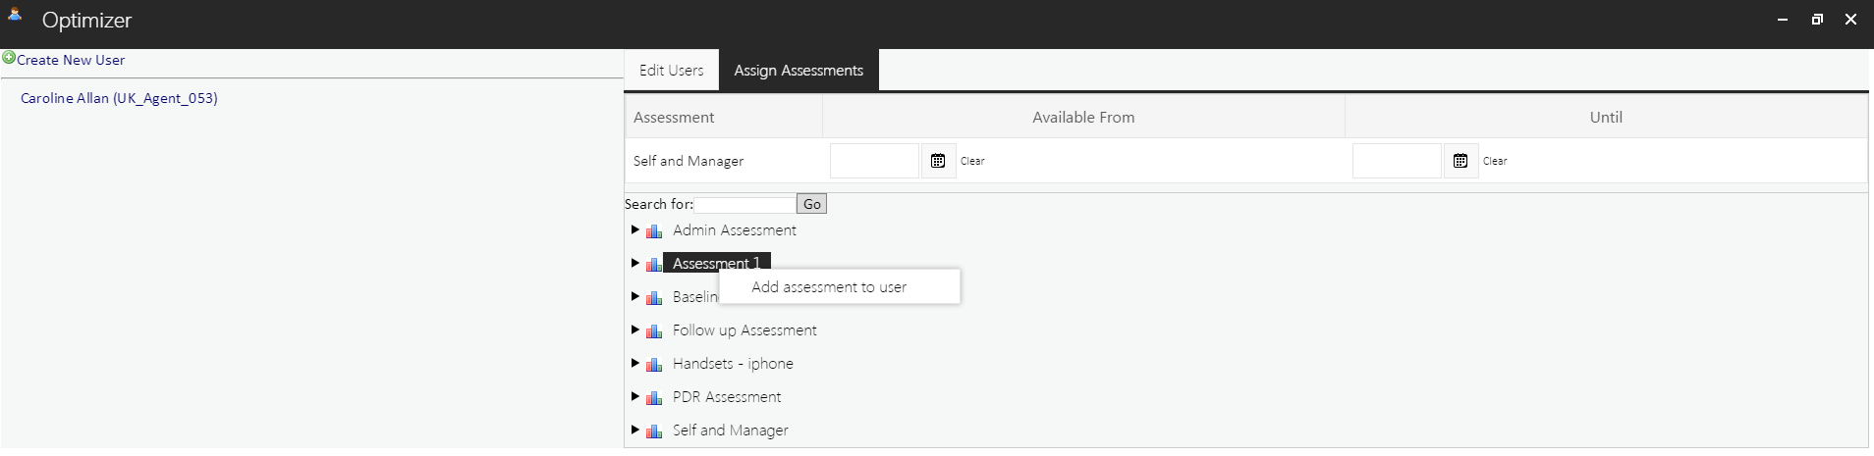Open the Until calendar picker

click(x=1461, y=161)
